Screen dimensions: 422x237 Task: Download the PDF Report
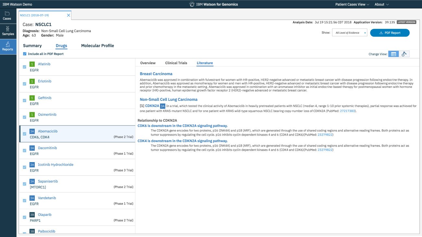pyautogui.click(x=390, y=33)
